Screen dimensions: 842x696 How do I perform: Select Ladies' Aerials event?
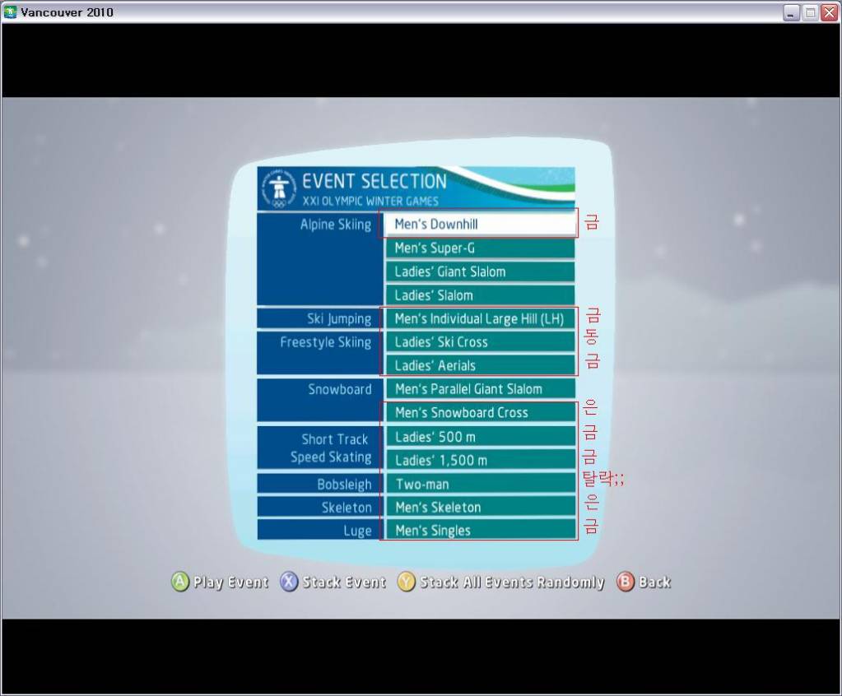click(x=480, y=365)
